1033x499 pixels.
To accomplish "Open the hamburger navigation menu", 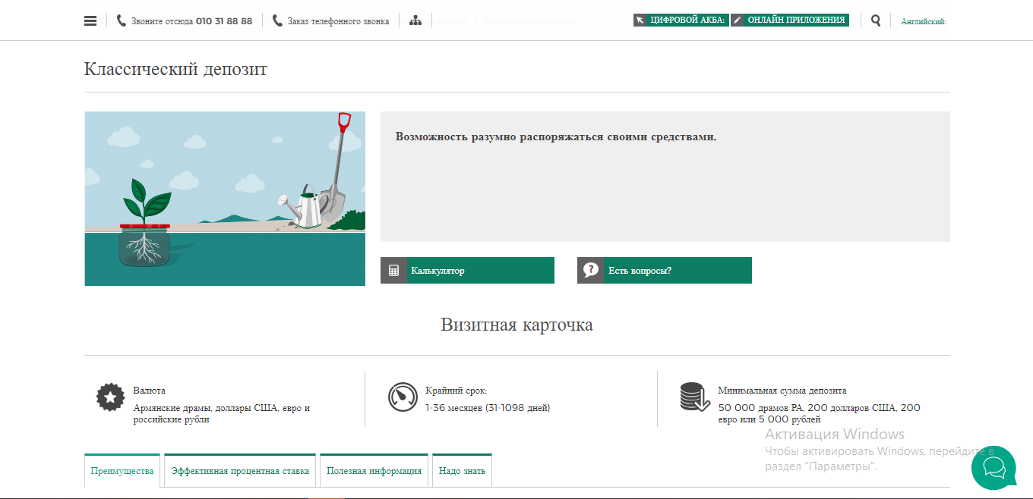I will pos(90,20).
